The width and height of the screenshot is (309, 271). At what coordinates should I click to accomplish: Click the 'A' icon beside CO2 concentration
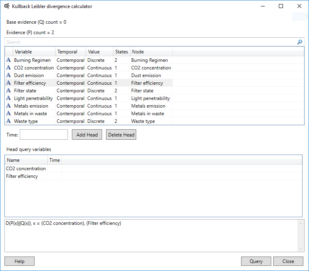[x=8, y=68]
